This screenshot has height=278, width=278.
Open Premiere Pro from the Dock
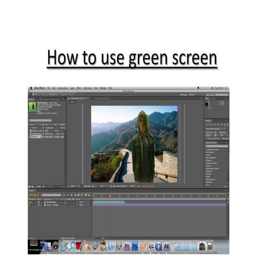click(127, 246)
